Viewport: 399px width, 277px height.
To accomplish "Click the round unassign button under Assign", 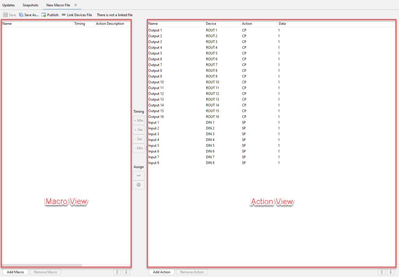I will tap(139, 185).
